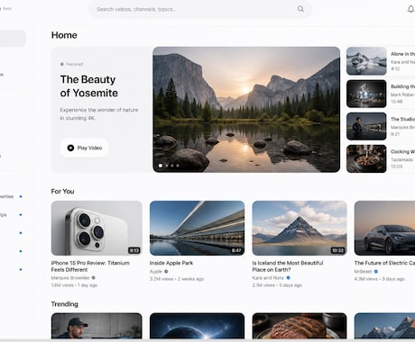Screen dimensions: 415x342
Task: Click the 2.1M views 5 days ago text
Action: (x=277, y=285)
